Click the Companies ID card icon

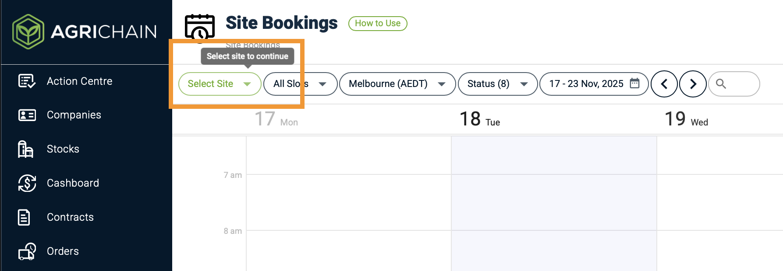click(x=27, y=115)
